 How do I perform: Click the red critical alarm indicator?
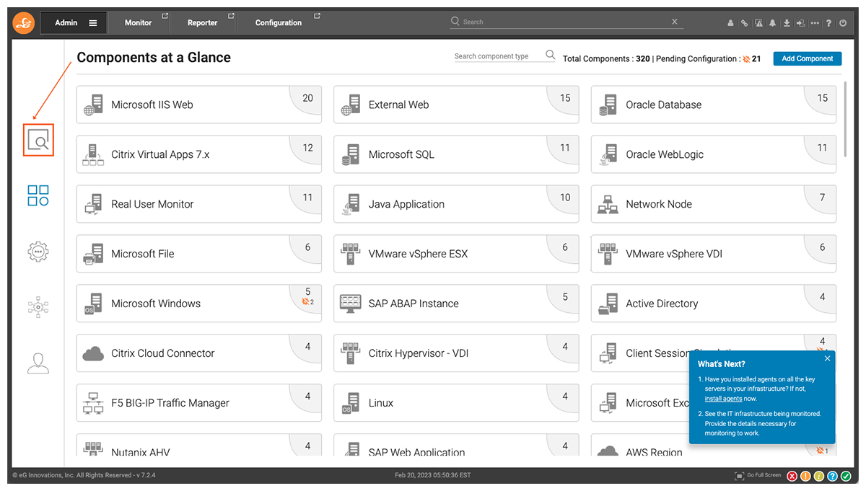tap(792, 476)
